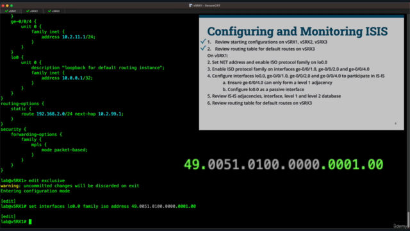This screenshot has height=231, width=410.
Task: Click the warning about uncommitted changes
Action: pyautogui.click(x=70, y=185)
